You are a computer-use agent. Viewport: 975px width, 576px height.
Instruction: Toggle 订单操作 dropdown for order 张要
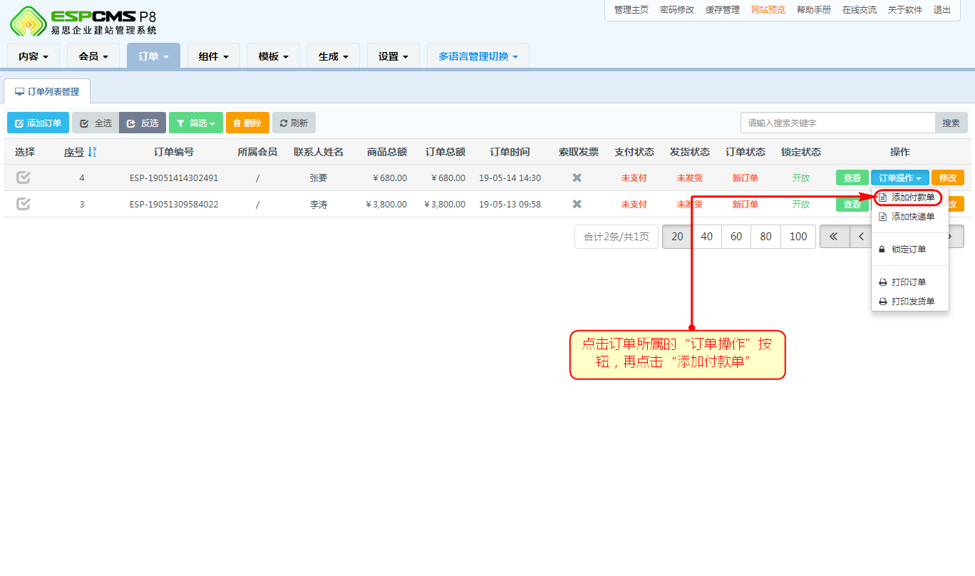point(900,178)
